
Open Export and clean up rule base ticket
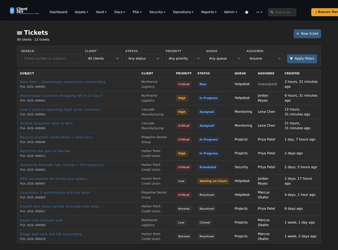coord(60,206)
